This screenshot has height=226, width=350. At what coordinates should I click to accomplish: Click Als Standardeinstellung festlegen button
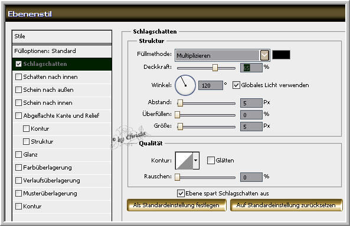tap(176, 205)
